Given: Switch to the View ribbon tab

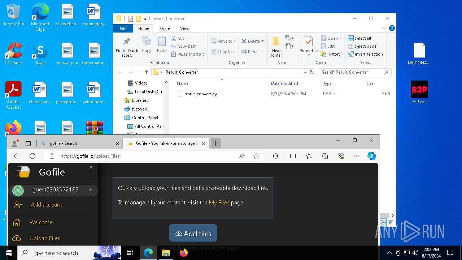Looking at the screenshot, I should [x=185, y=29].
